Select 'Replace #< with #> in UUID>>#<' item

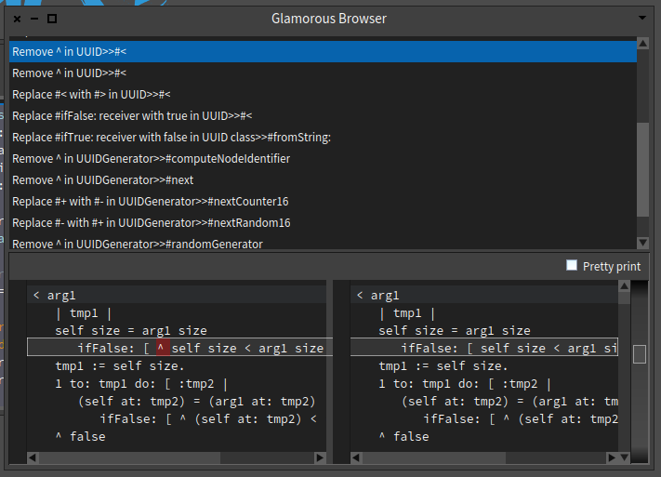click(x=323, y=95)
